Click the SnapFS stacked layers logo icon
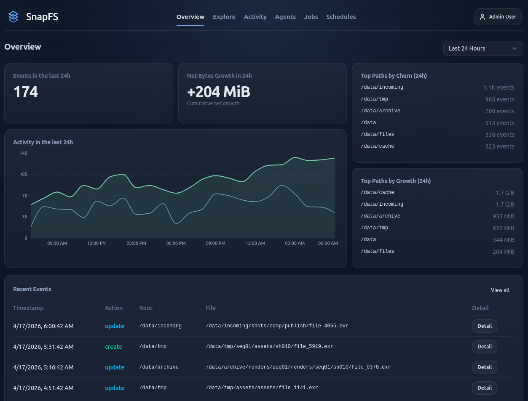Viewport: 528px width, 401px height. point(13,17)
